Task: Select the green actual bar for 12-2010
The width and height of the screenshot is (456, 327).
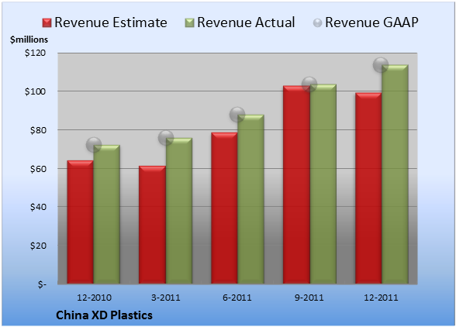Action: pos(107,214)
